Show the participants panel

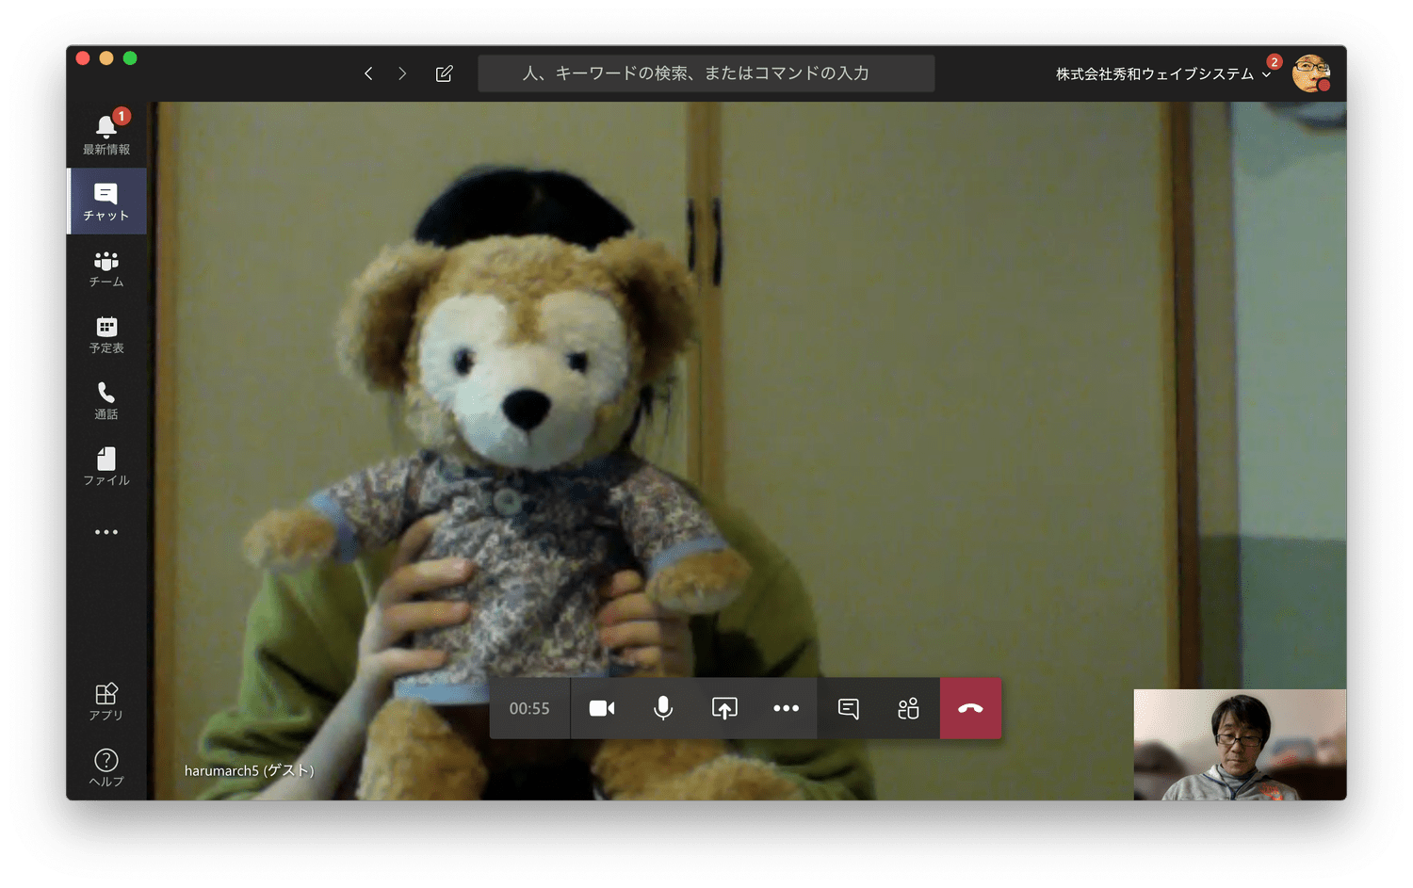pyautogui.click(x=908, y=708)
